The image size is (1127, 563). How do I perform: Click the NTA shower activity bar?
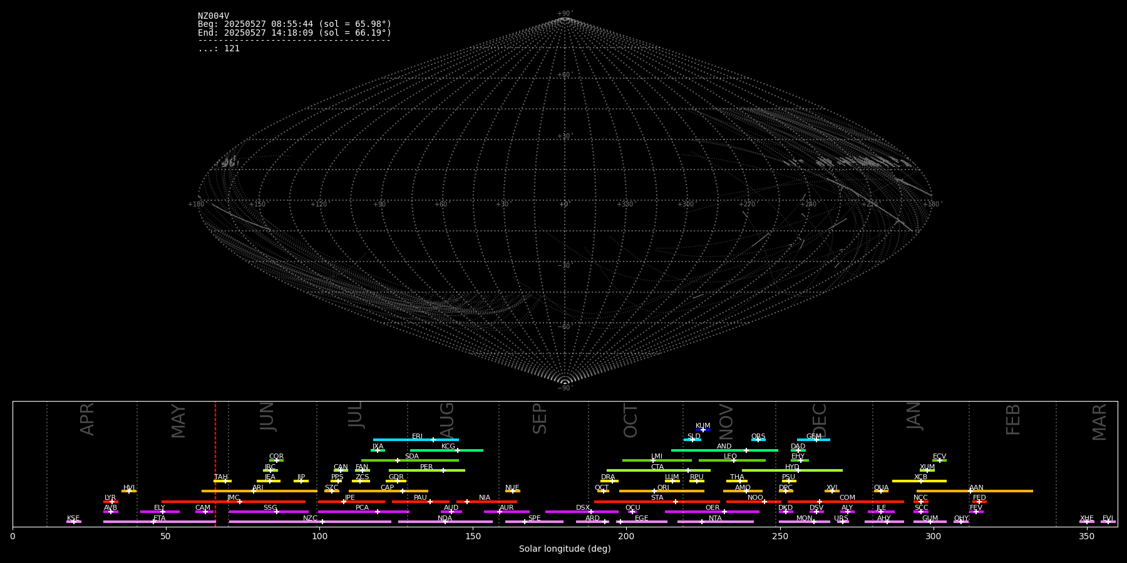tap(715, 522)
